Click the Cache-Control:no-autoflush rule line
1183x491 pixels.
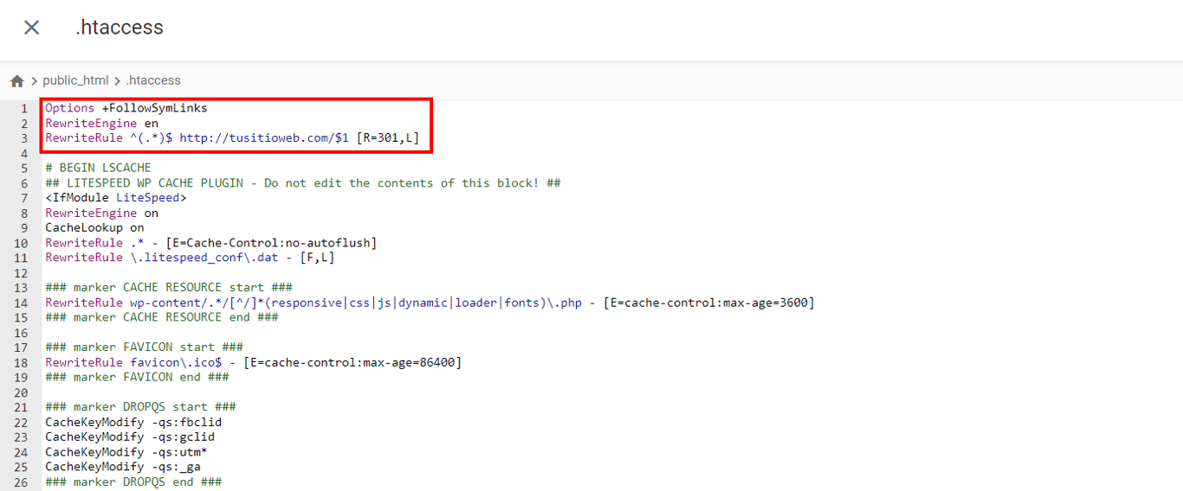pos(211,243)
